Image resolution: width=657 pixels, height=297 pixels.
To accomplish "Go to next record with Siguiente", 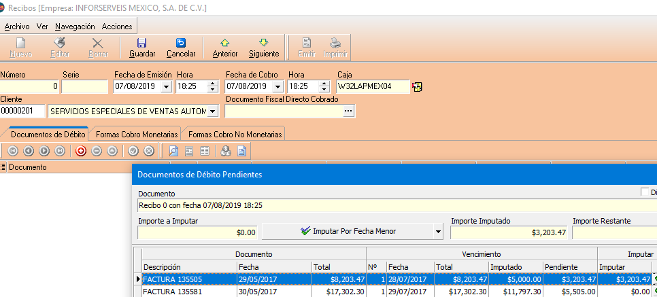I will click(x=264, y=47).
